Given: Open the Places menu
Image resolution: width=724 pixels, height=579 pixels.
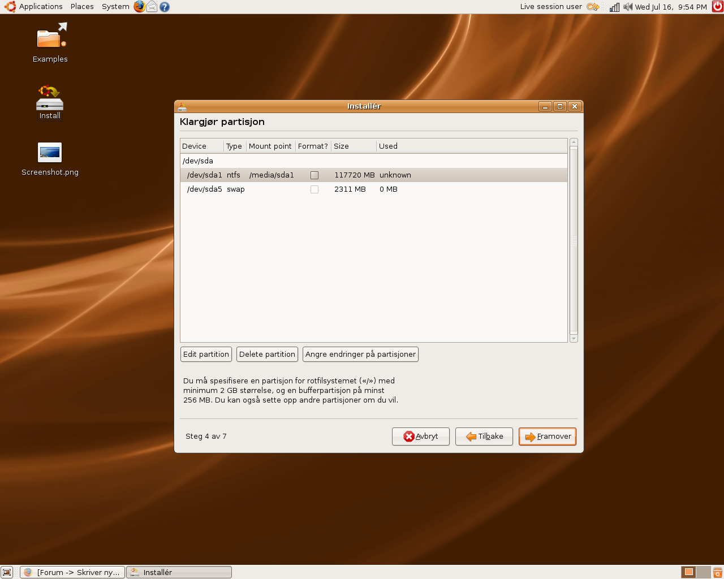Looking at the screenshot, I should 82,7.
